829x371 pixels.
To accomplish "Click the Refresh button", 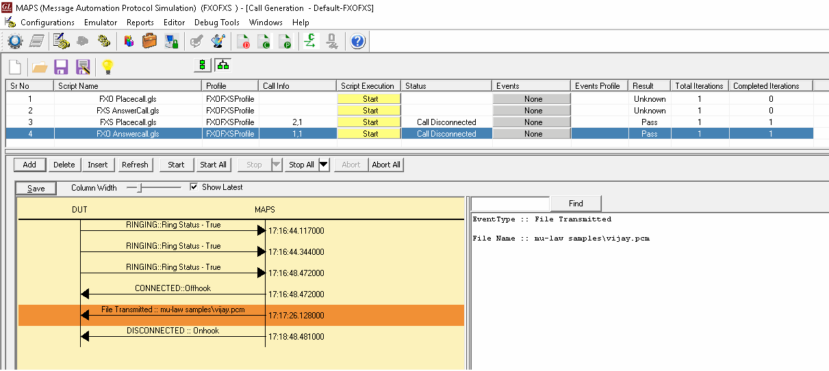I will click(135, 165).
